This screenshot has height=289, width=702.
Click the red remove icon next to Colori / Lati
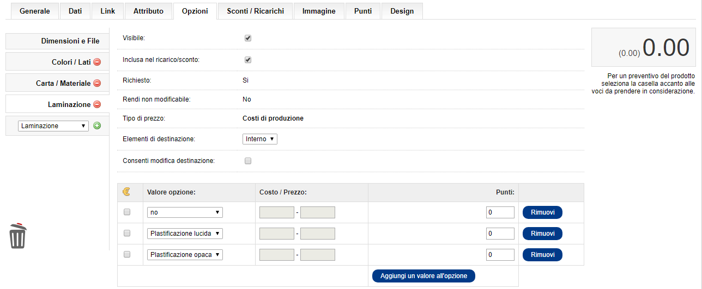[x=97, y=62]
